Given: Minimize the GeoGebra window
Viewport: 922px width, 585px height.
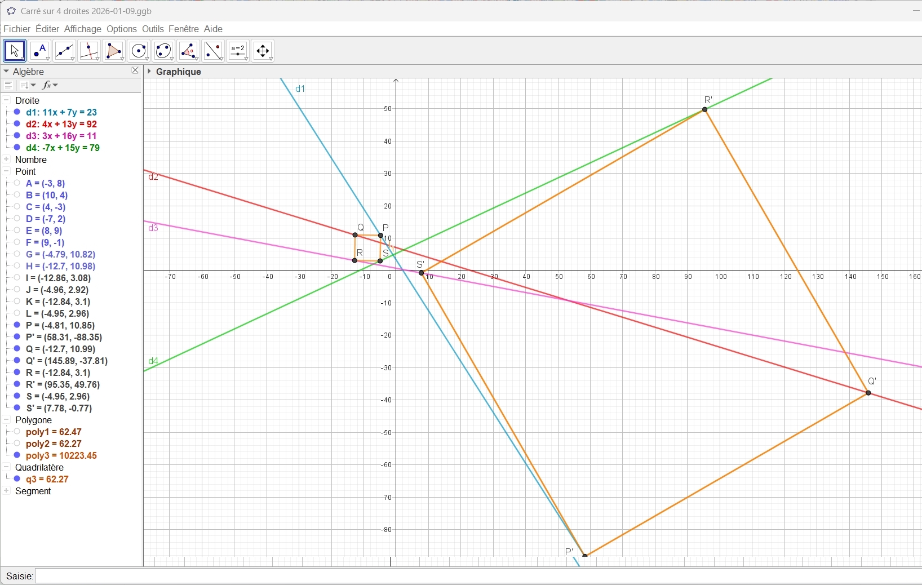Looking at the screenshot, I should [x=916, y=11].
